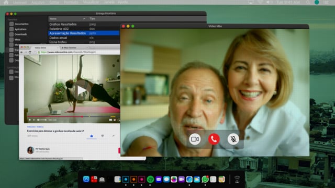
Task: Click the red subscribe button beside channel
Action: coord(119,150)
